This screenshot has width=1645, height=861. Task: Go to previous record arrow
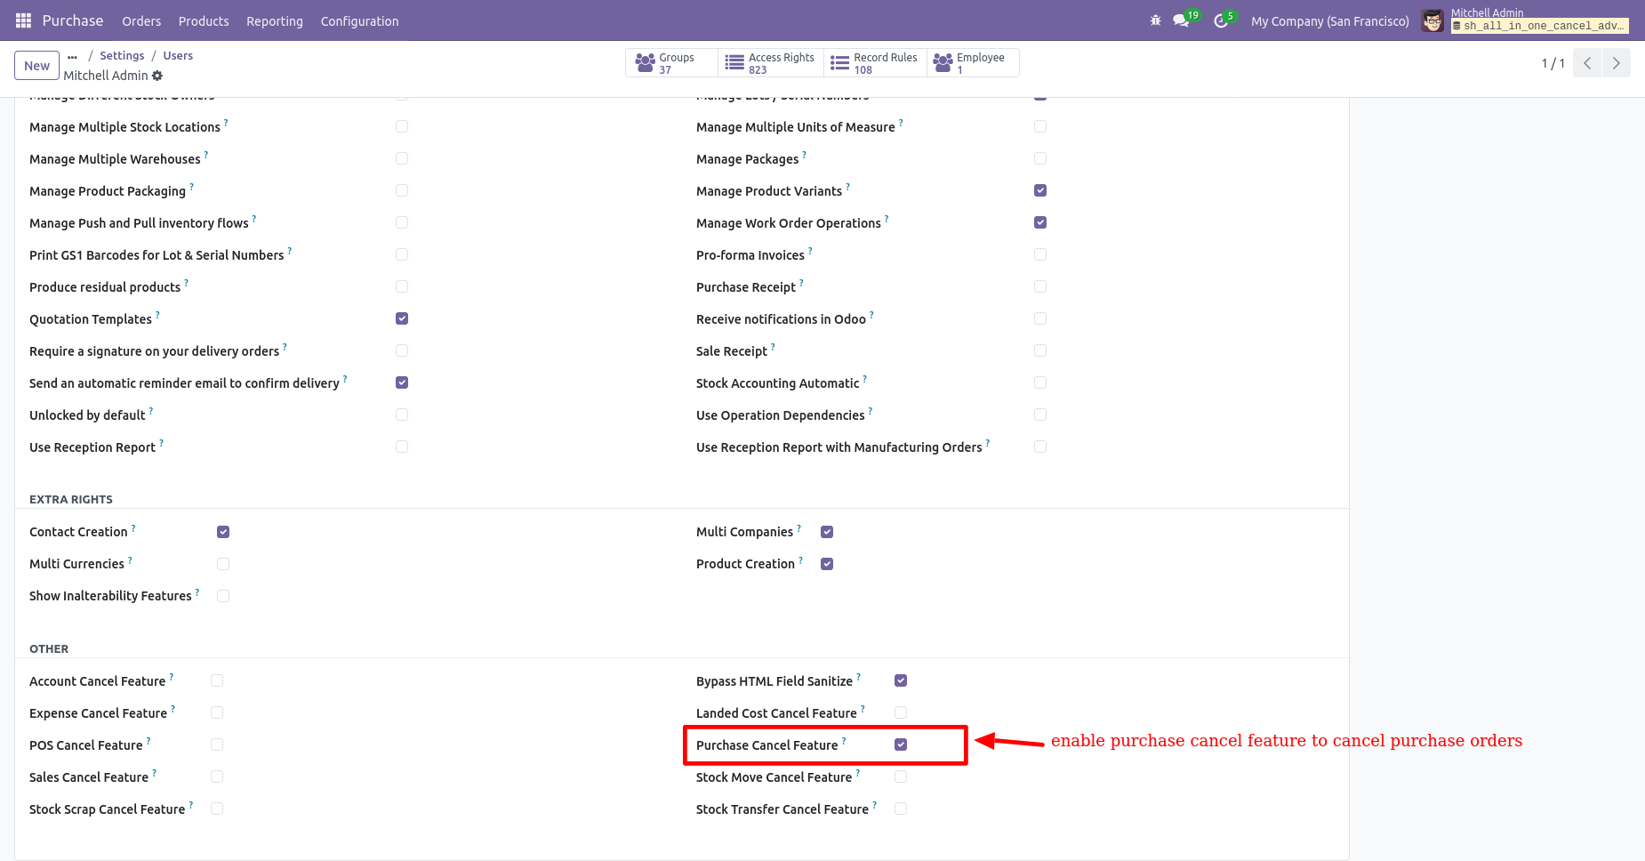coord(1587,63)
